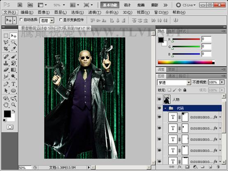Select the Move tool in toolbox
Viewport: 228px width, 171px height.
(14, 35)
